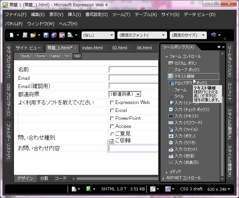239x198 pixels.
Task: Select the 入力 (パスワード) toolbox item
Action: [x=194, y=123]
